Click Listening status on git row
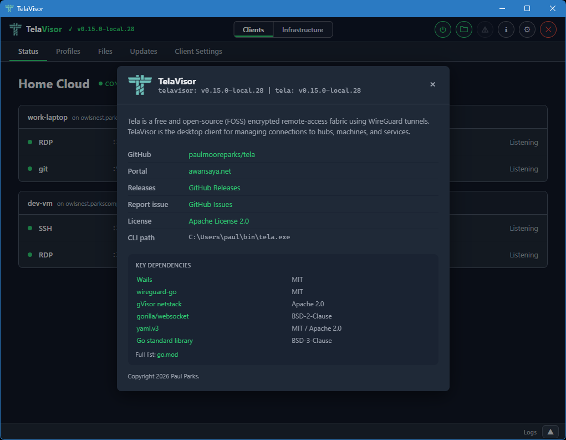The image size is (566, 440). pyautogui.click(x=524, y=169)
